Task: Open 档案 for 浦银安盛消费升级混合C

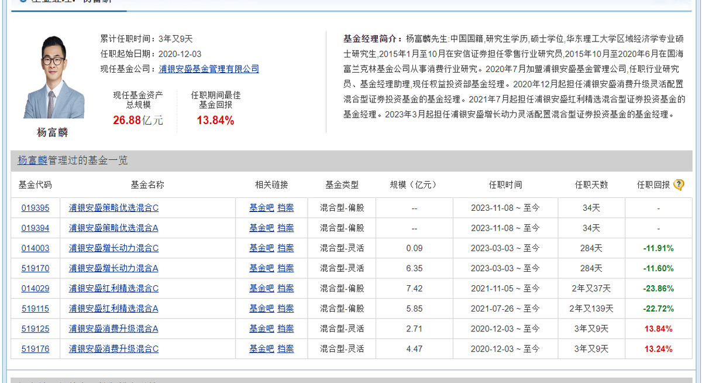Action: point(285,349)
